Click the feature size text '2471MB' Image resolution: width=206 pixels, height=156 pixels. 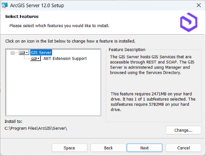159,94
